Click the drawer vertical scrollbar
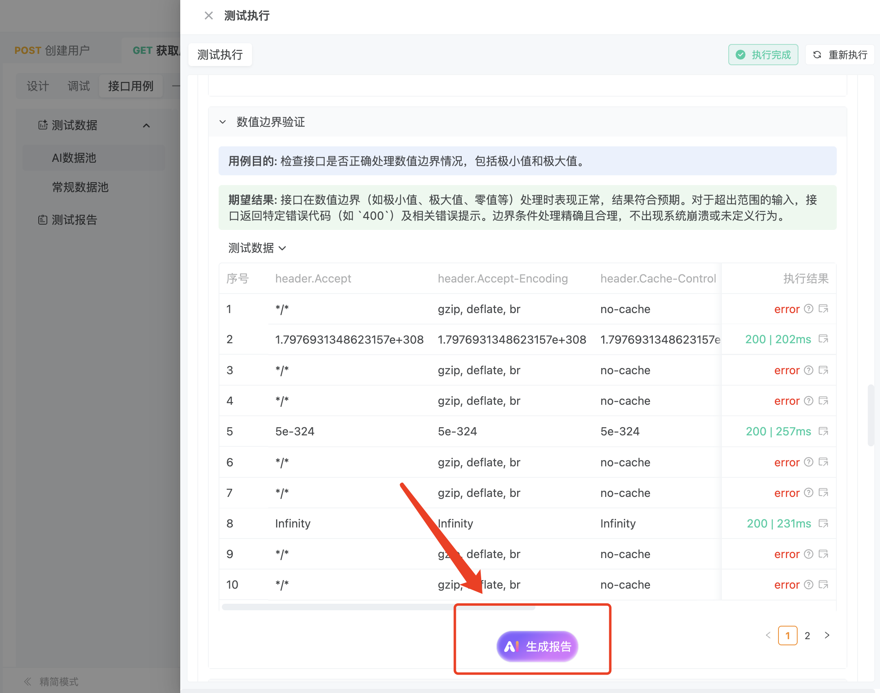Image resolution: width=880 pixels, height=693 pixels. [871, 415]
